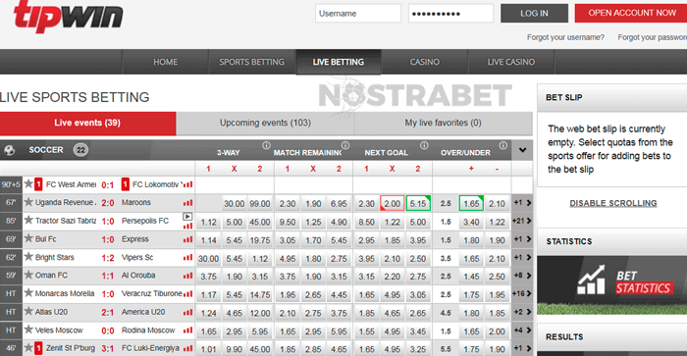687x356 pixels.
Task: Open statistics bars for Bright Stars match
Action: pos(188,258)
